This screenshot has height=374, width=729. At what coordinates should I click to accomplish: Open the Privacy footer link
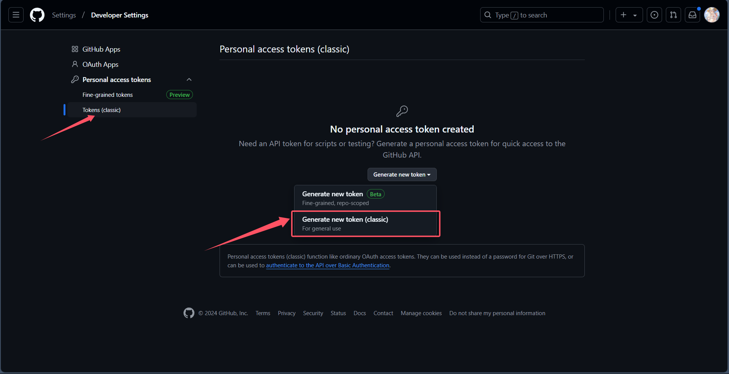[287, 313]
